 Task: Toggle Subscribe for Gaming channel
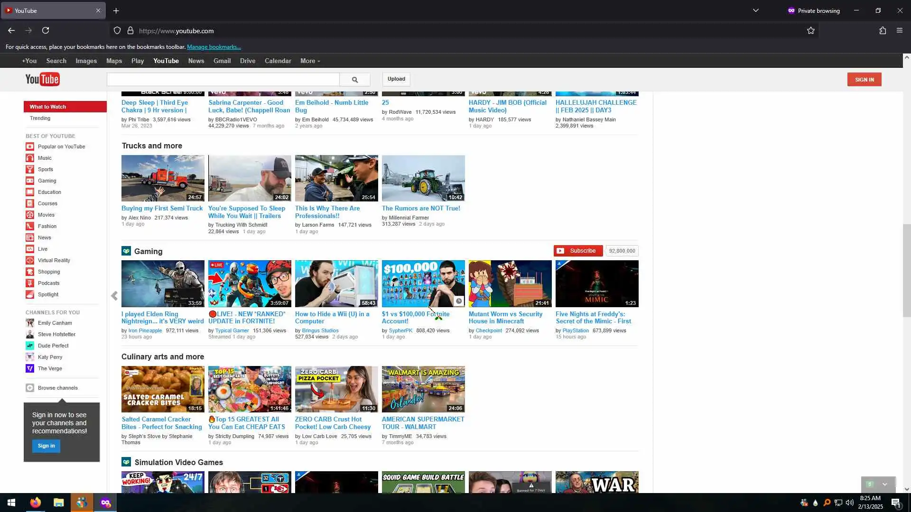(x=578, y=251)
